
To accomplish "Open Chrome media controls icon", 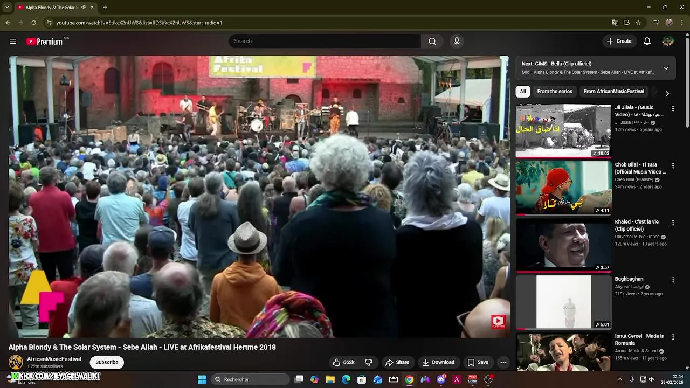I will tap(656, 23).
